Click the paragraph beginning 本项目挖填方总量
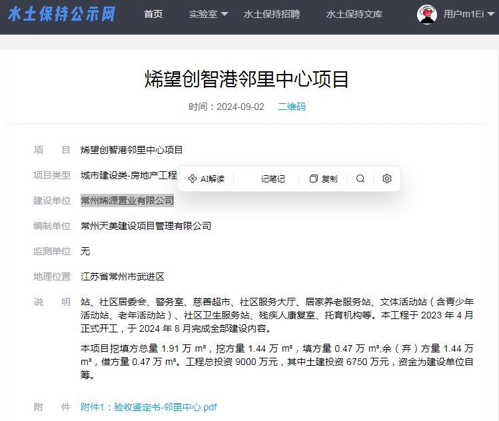The height and width of the screenshot is (421, 499). (x=277, y=362)
